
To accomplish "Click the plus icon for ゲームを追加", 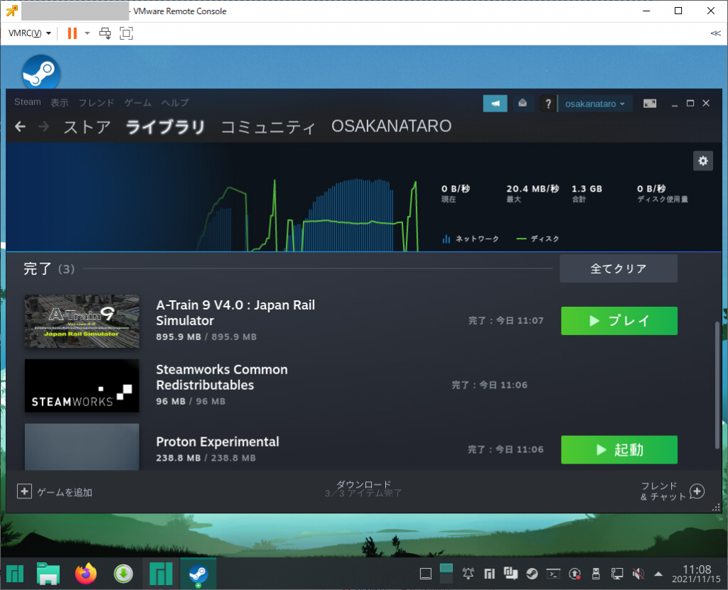I will (x=24, y=491).
